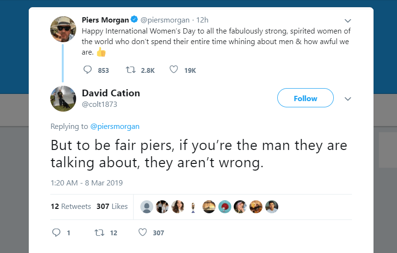Open the @piersmorgan mention link
This screenshot has width=397, height=253.
115,126
